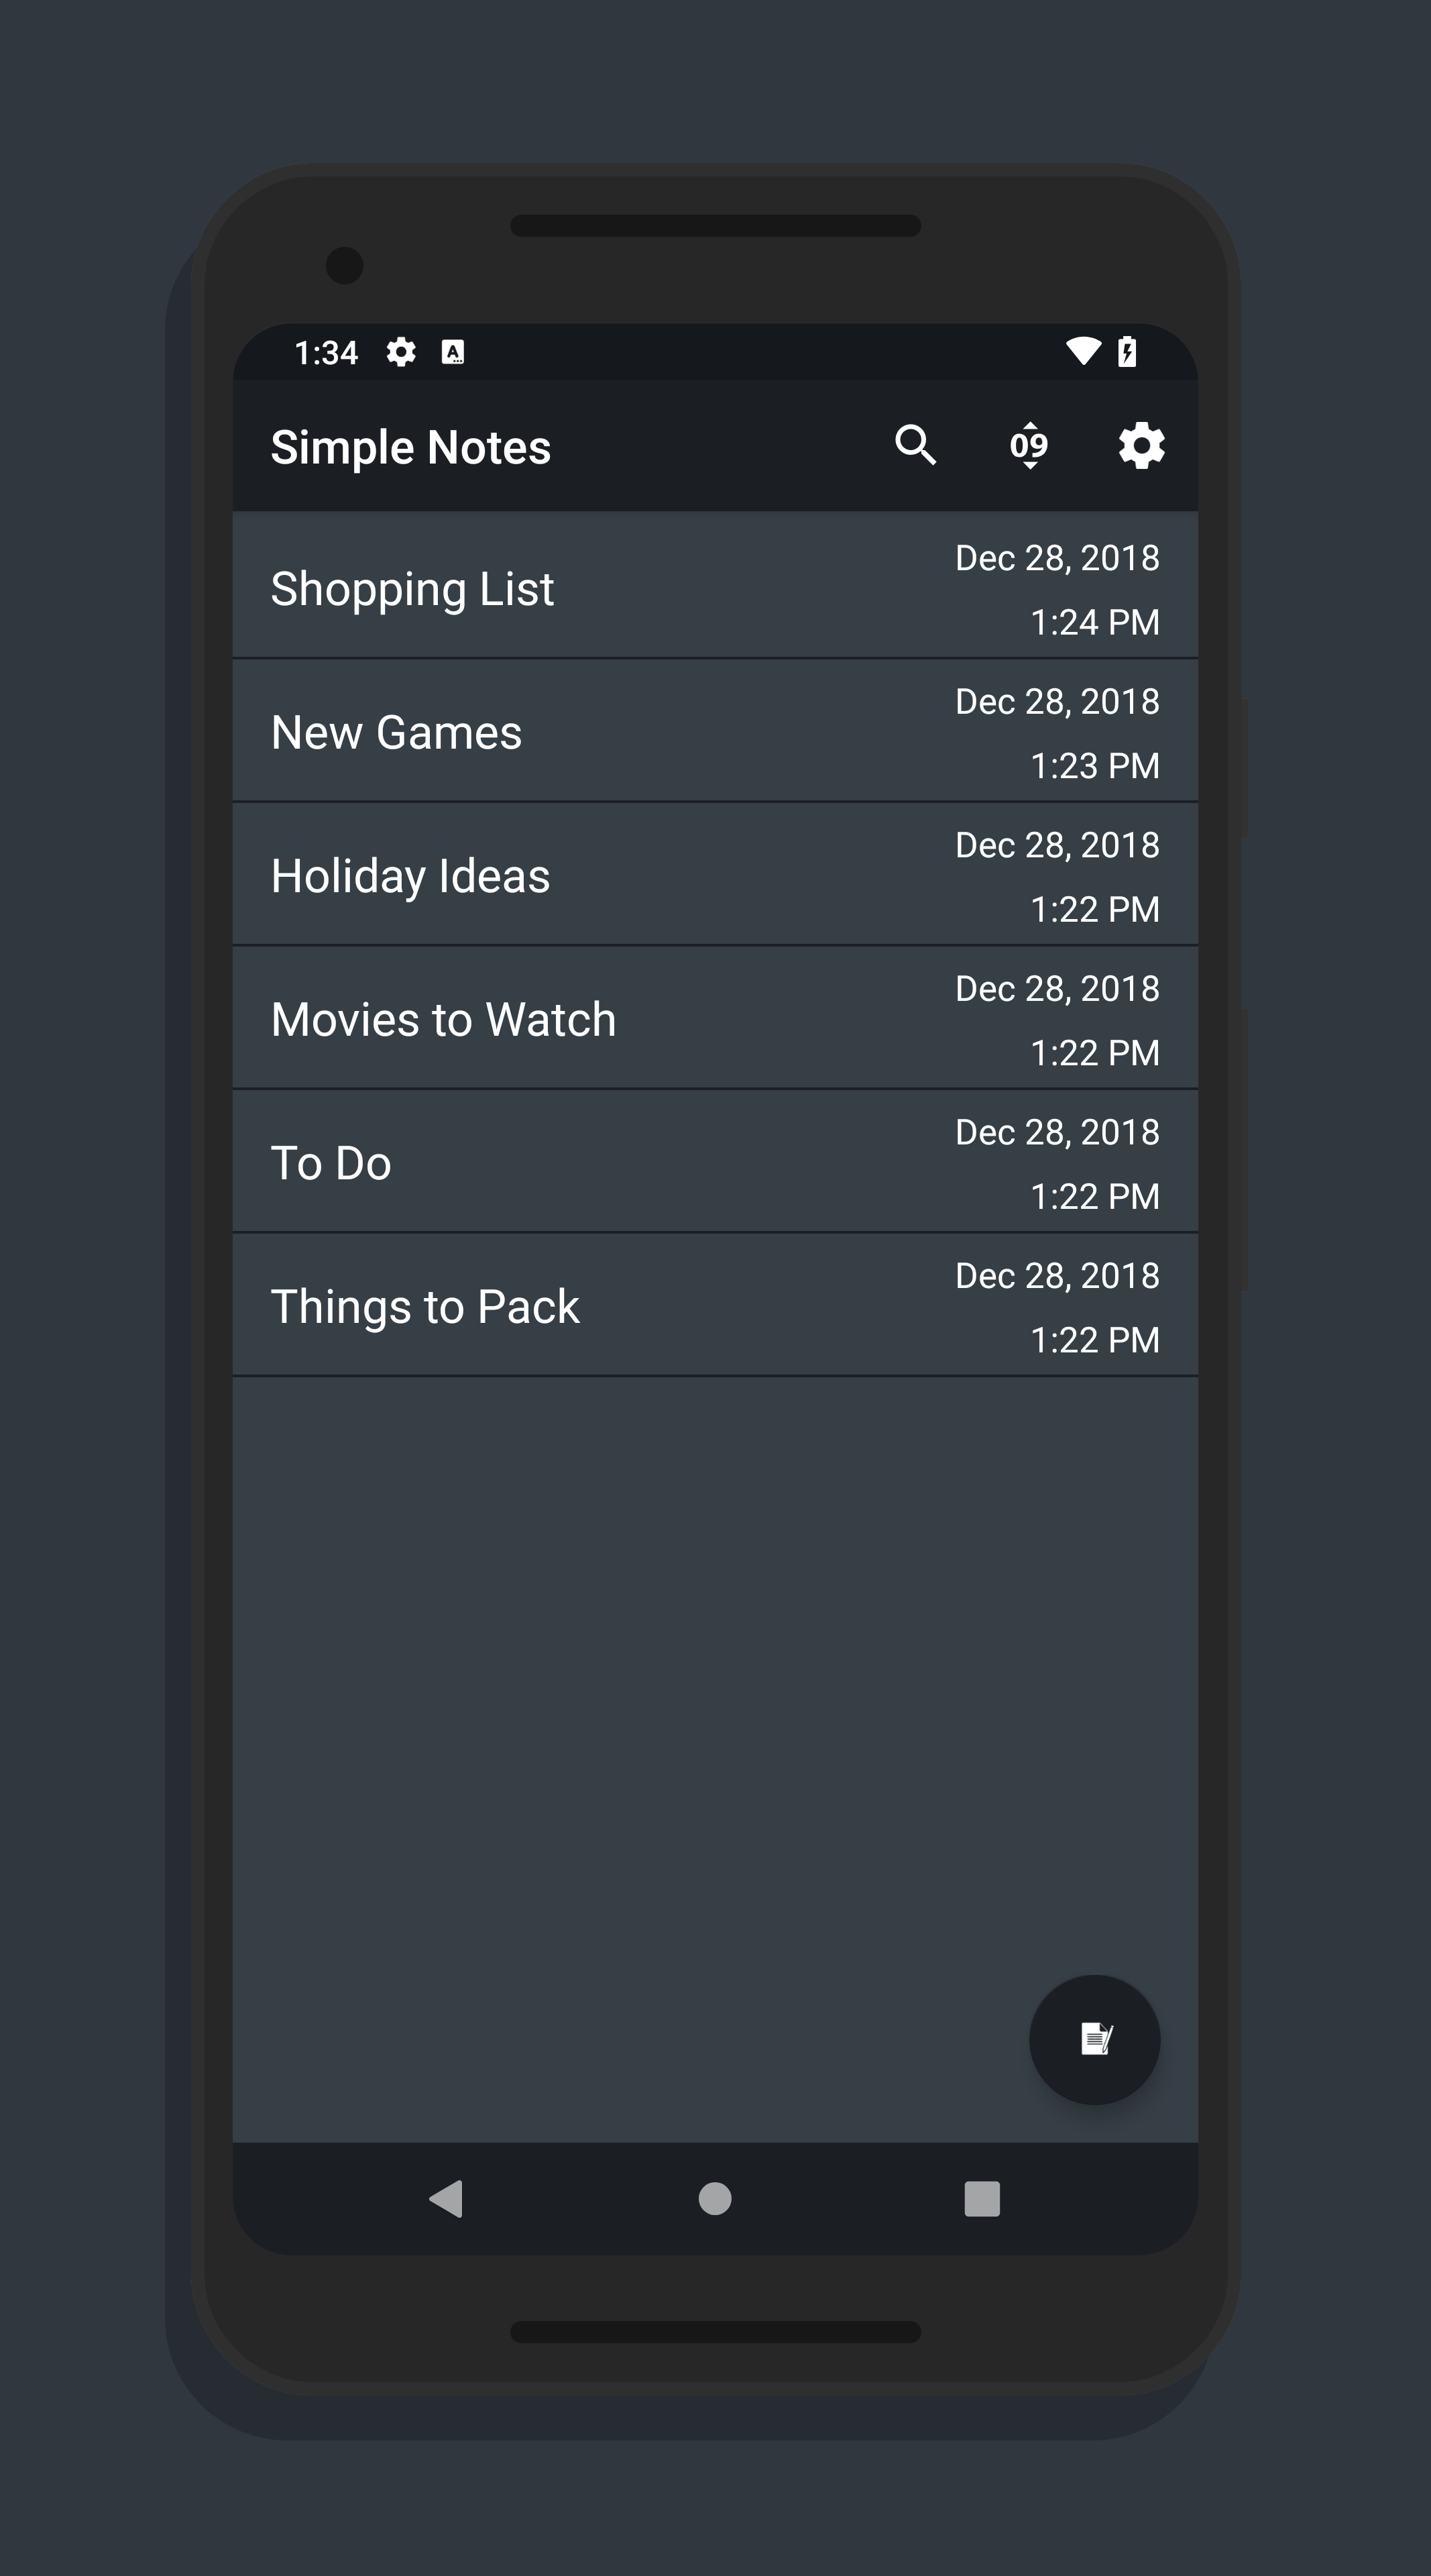The height and width of the screenshot is (2576, 1431).
Task: Open the Movies to Watch note
Action: (x=444, y=1019)
